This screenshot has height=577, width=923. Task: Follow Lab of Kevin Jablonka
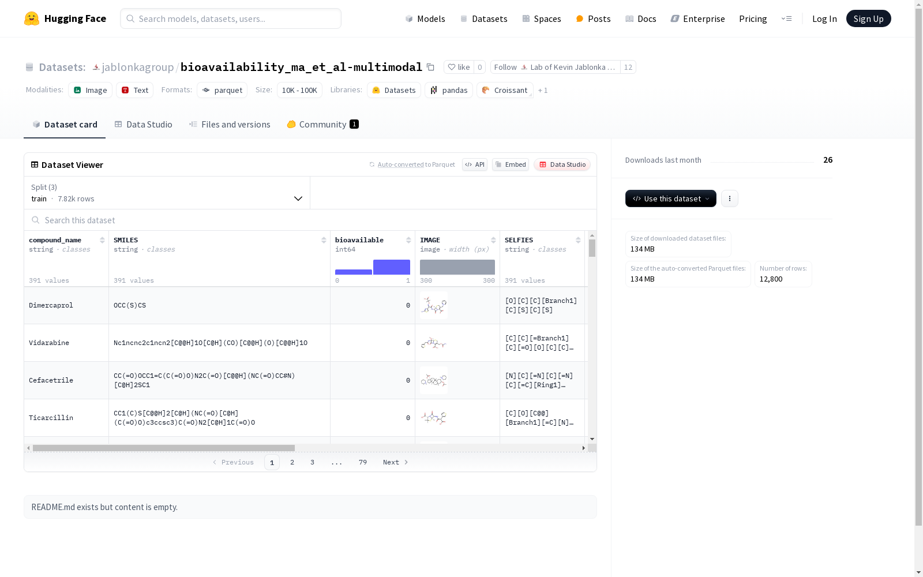(556, 67)
